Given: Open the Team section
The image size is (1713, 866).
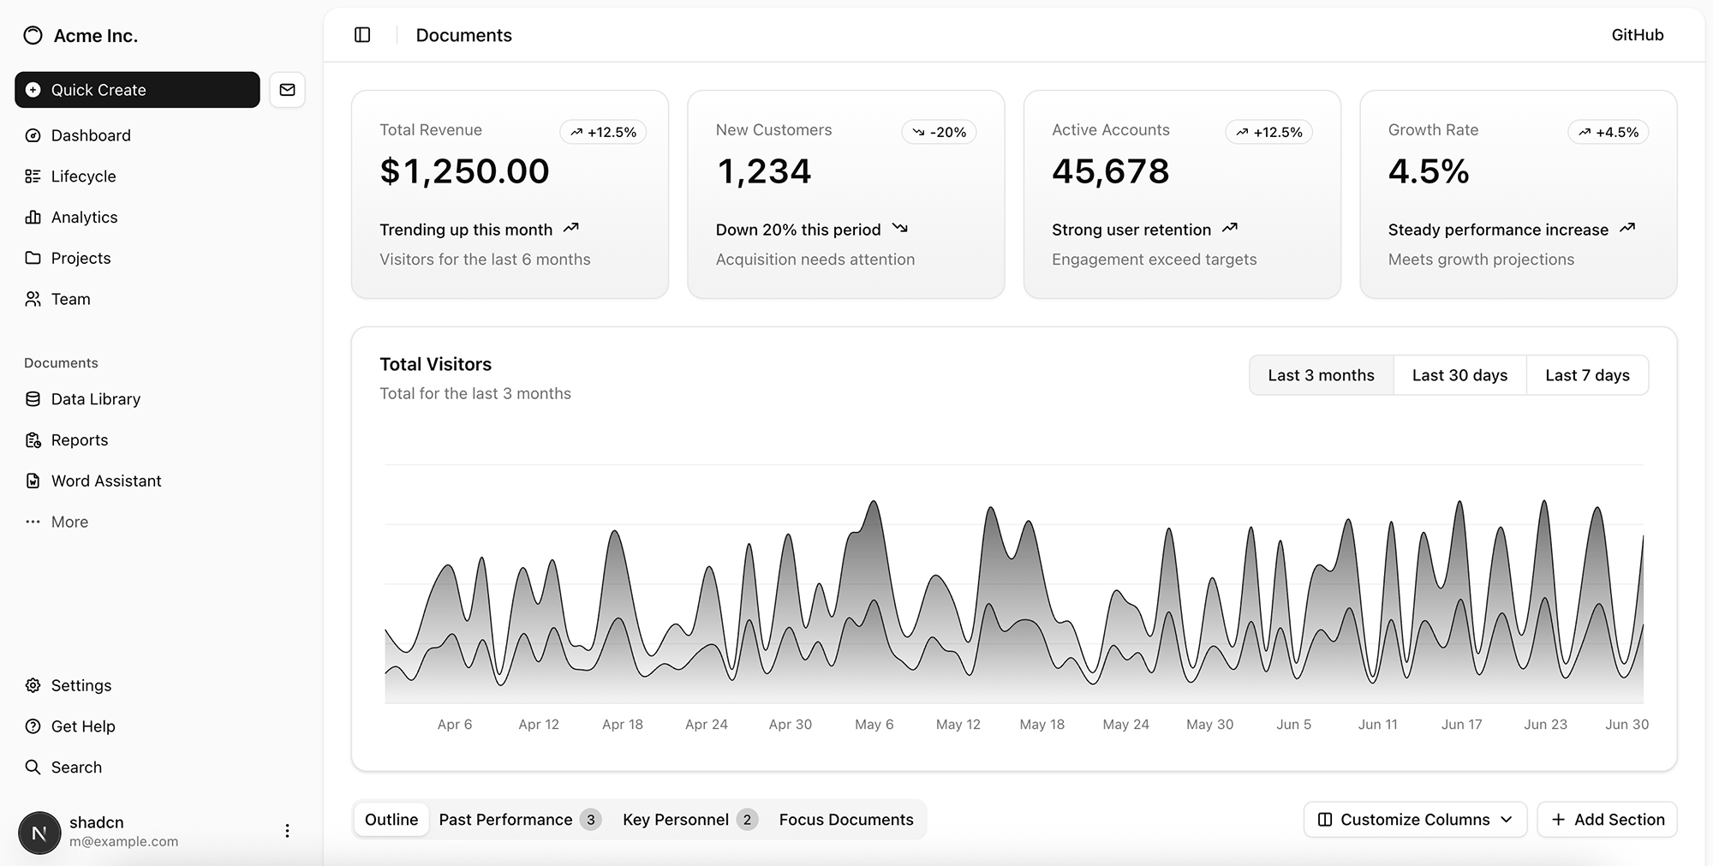Looking at the screenshot, I should click(x=70, y=299).
